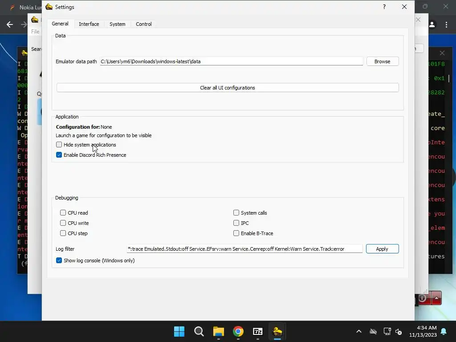Open taskbar Search
The height and width of the screenshot is (342, 456).
(x=199, y=331)
